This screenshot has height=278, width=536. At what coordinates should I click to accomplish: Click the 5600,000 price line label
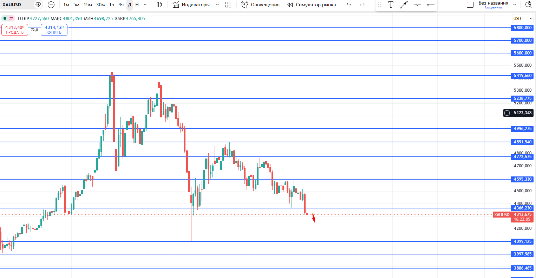coord(522,53)
